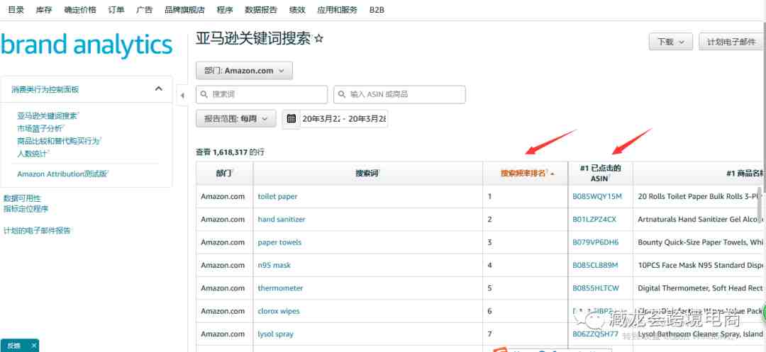The height and width of the screenshot is (352, 766).
Task: Open the 订单 menu
Action: tap(116, 10)
